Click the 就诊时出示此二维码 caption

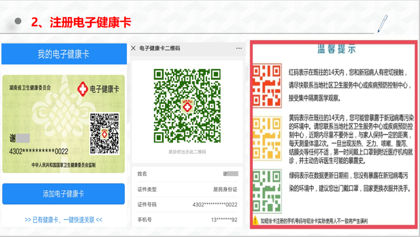point(187,152)
